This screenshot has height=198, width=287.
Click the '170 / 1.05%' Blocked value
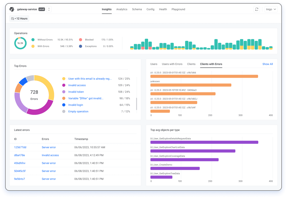pyautogui.click(x=107, y=40)
